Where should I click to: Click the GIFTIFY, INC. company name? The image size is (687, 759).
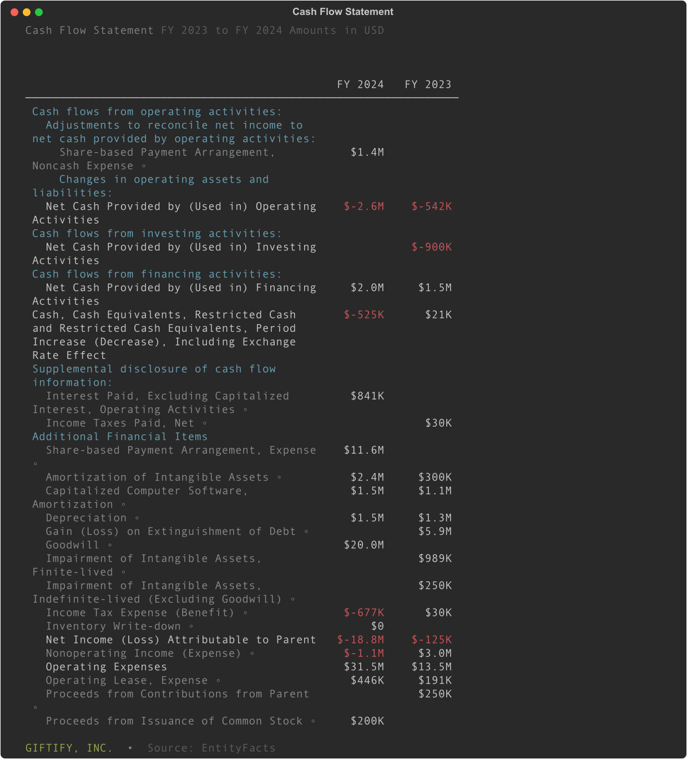(69, 748)
